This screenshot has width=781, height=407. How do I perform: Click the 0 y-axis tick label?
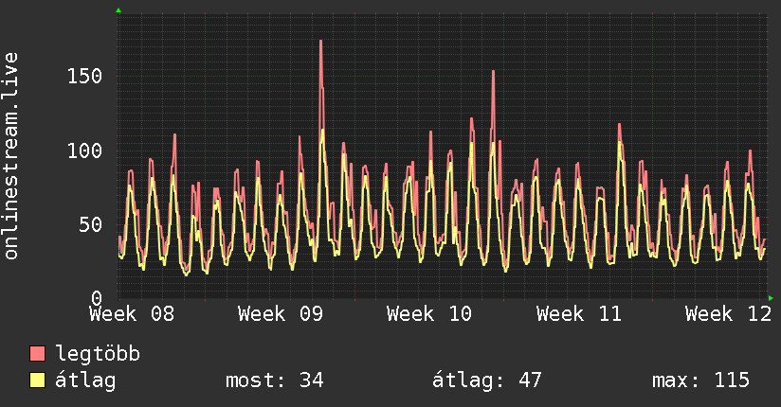pyautogui.click(x=97, y=298)
